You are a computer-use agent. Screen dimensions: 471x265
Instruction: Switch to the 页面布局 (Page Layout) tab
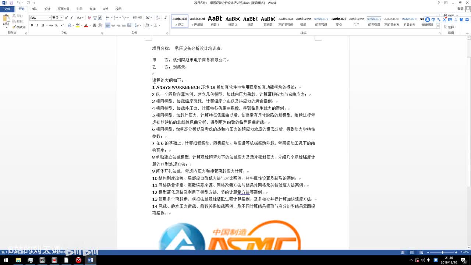[63, 9]
